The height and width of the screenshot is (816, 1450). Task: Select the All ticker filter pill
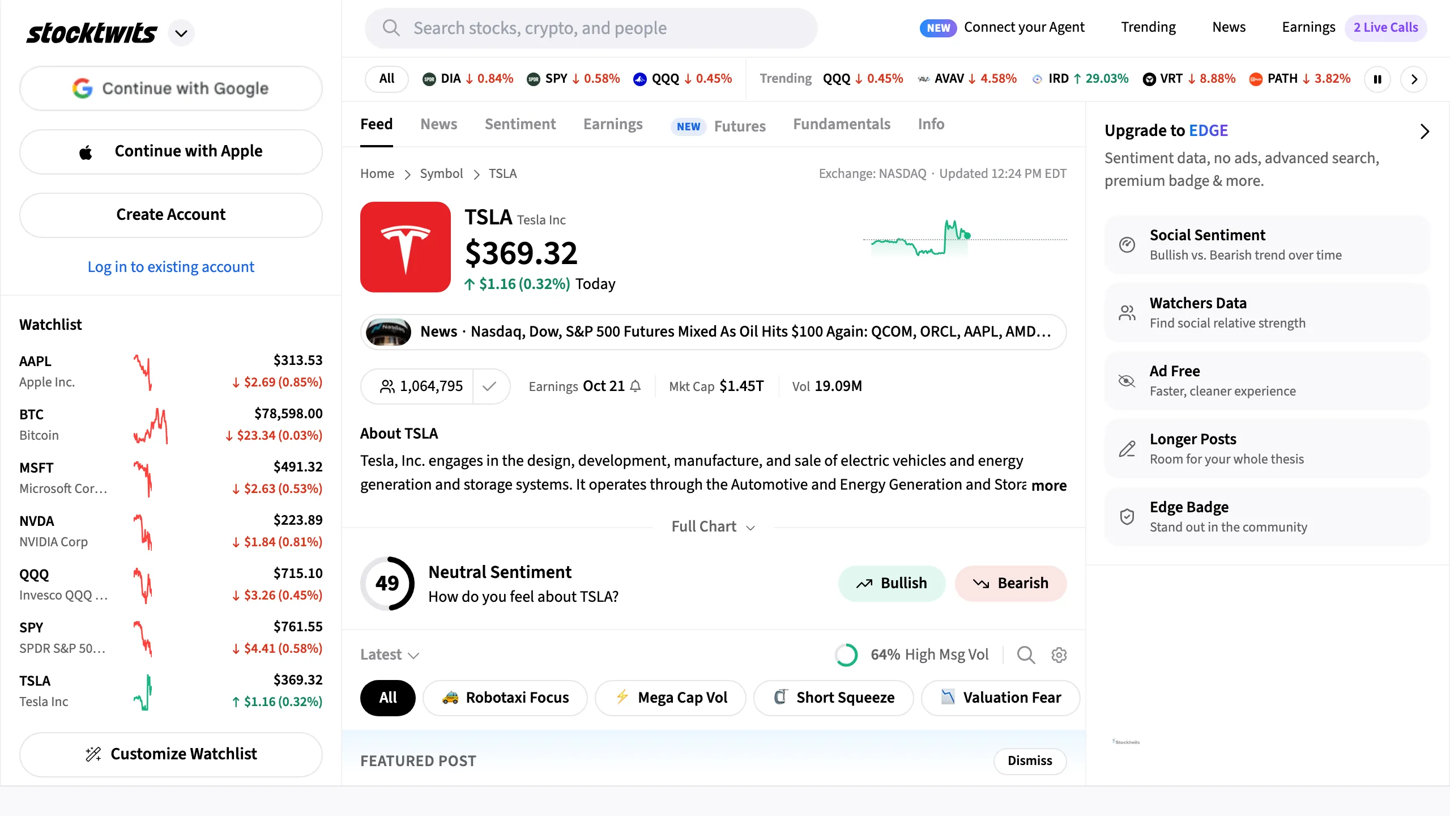387,79
